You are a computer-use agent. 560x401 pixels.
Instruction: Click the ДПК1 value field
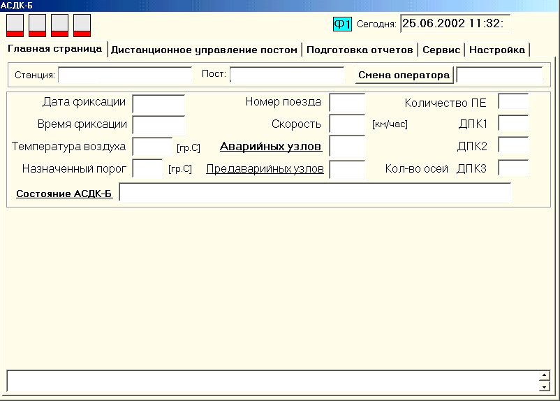coord(514,124)
